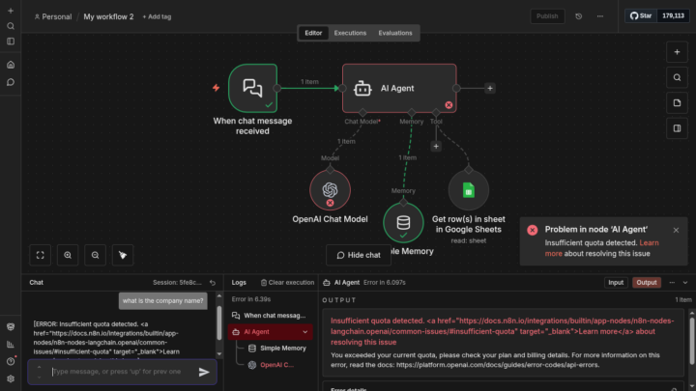
Task: Zoom in on the canvas
Action: (x=68, y=255)
